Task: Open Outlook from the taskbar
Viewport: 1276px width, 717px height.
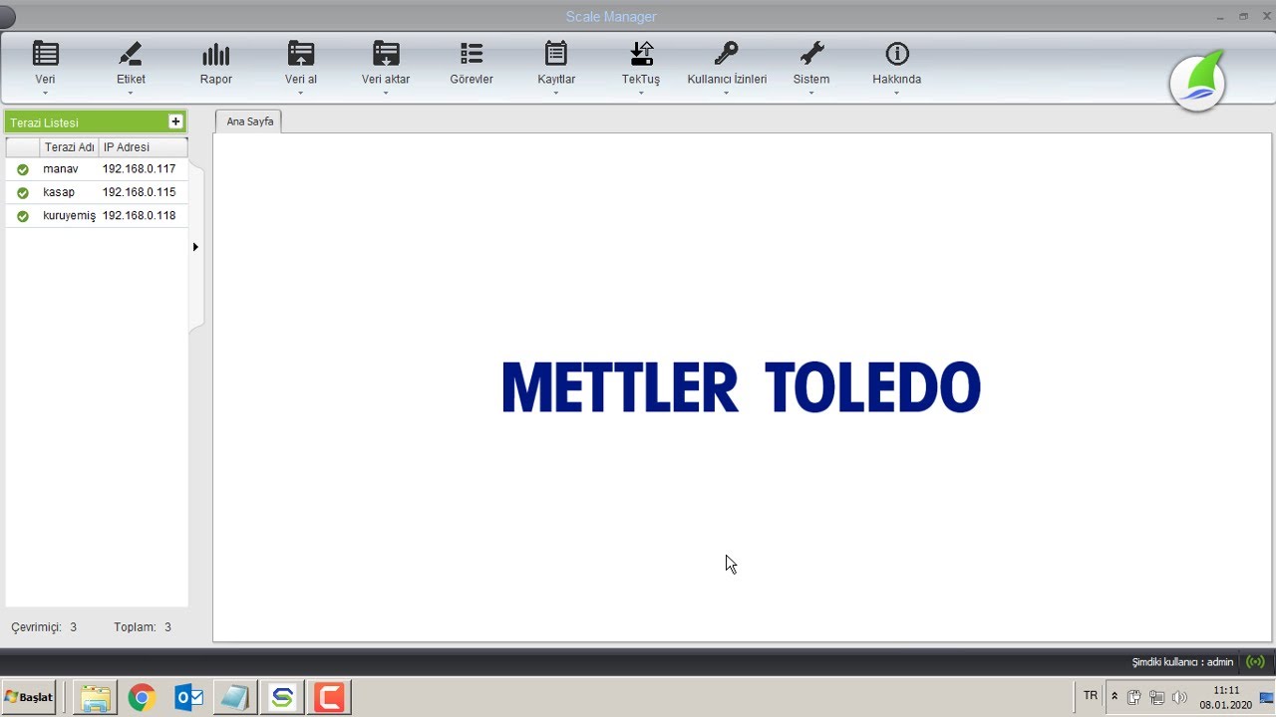Action: 188,698
